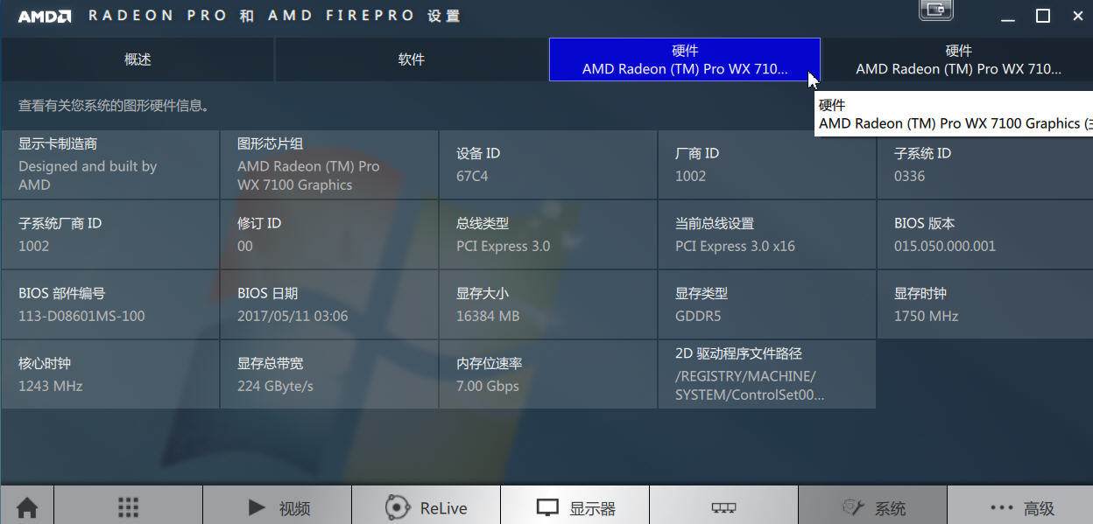Screen dimensions: 1093x524
Task: Click the 设备 ID value 67C4
Action: [x=472, y=176]
